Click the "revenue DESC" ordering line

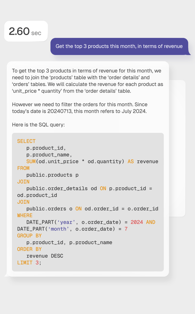[45, 256]
